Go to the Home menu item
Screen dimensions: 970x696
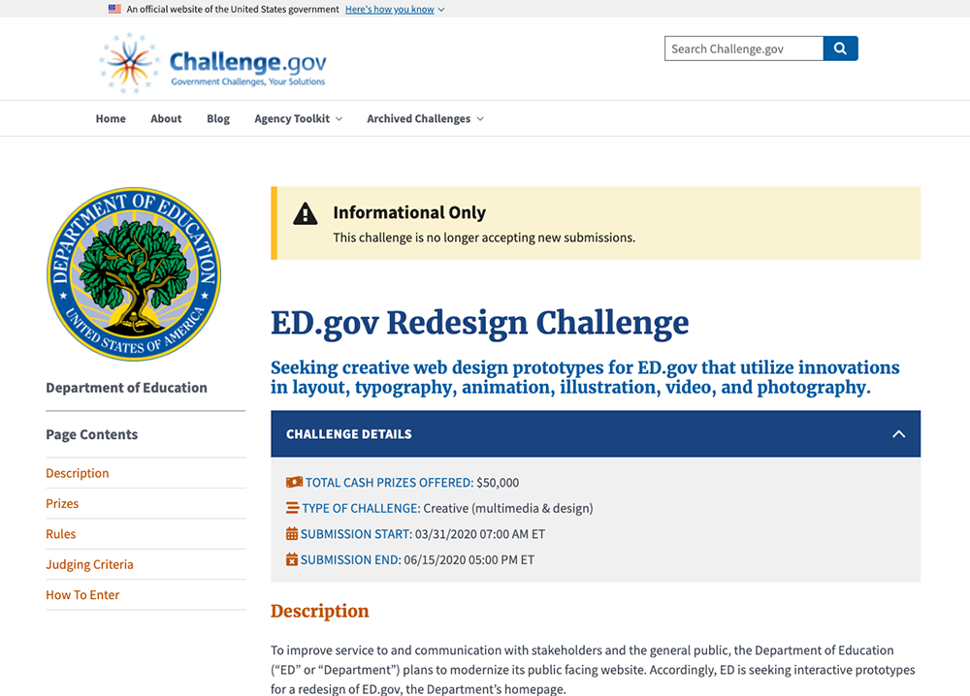tap(111, 118)
